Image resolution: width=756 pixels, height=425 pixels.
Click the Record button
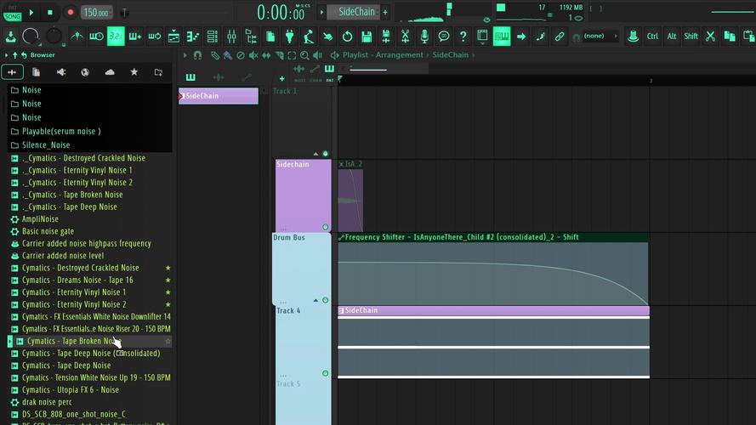coord(71,12)
